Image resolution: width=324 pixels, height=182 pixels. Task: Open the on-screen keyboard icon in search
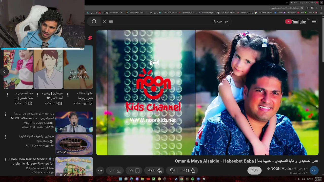click(111, 21)
